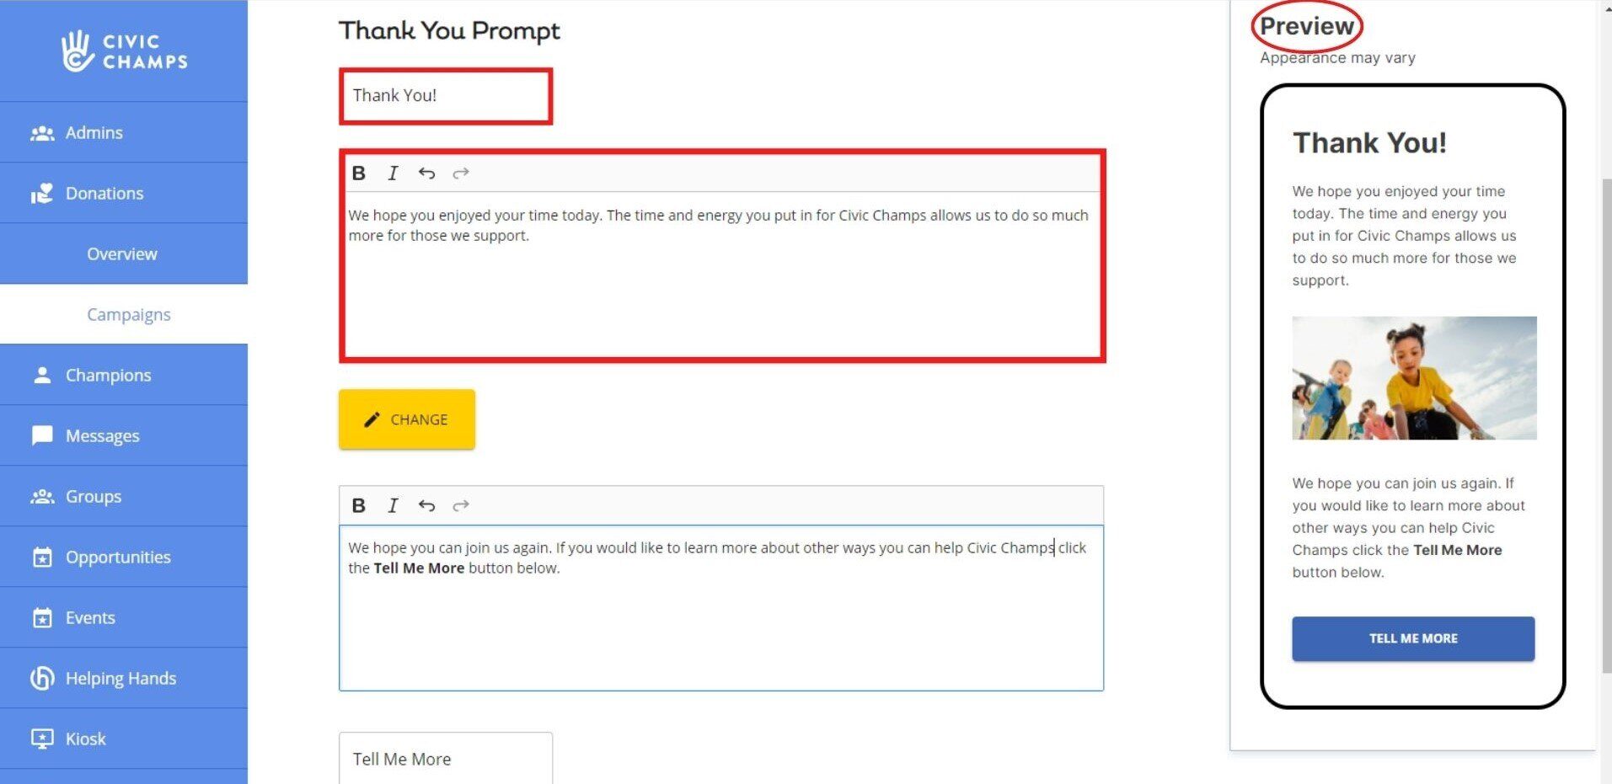The width and height of the screenshot is (1612, 784).
Task: Click Bold icon in first editor toolbar
Action: [359, 173]
